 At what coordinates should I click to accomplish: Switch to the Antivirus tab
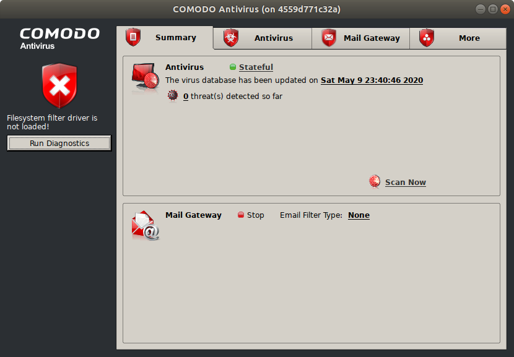coord(262,38)
